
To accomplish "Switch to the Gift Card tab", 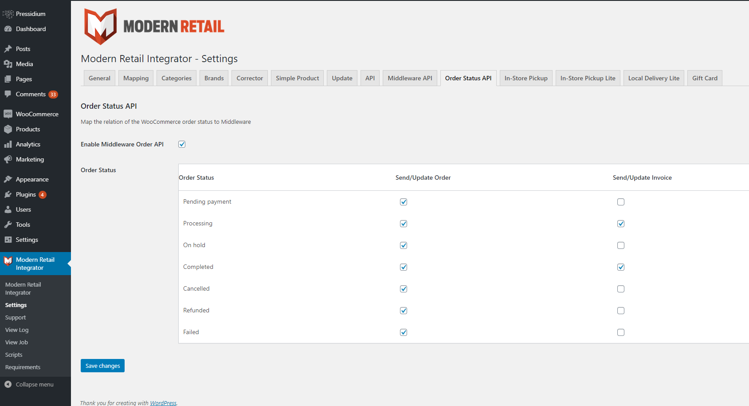I will [x=705, y=78].
